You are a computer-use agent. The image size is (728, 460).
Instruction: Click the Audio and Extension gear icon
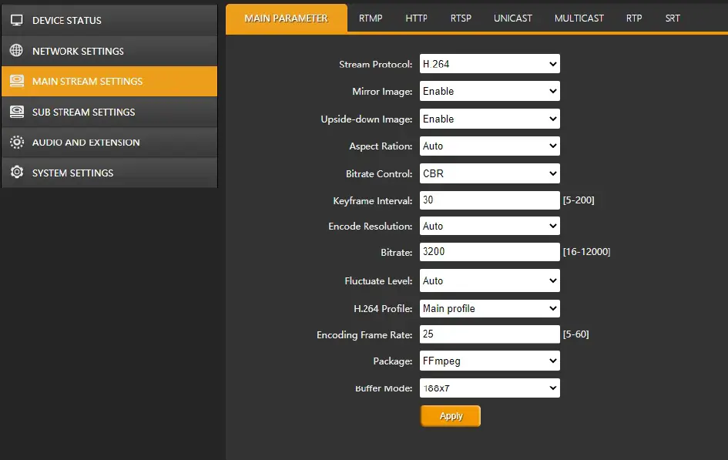(x=17, y=142)
